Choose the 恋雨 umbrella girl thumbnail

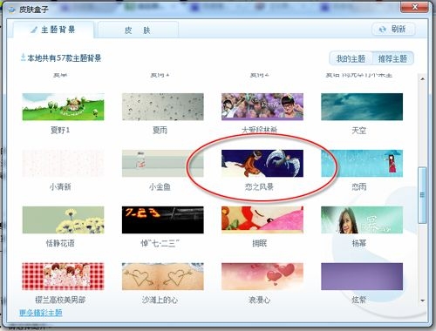[x=362, y=164]
